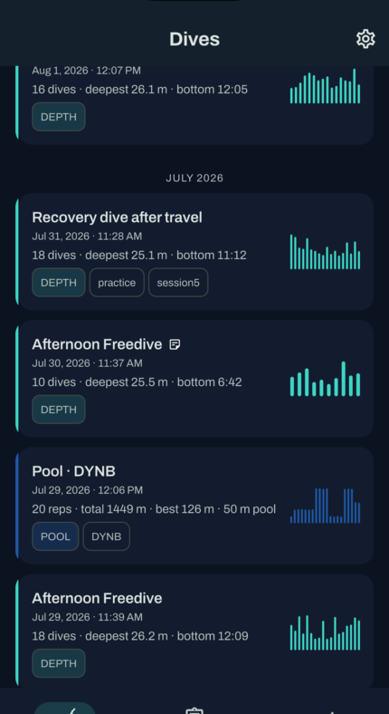Select the DEPTH tag on Jul 30 session
389x714 pixels.
(x=59, y=410)
